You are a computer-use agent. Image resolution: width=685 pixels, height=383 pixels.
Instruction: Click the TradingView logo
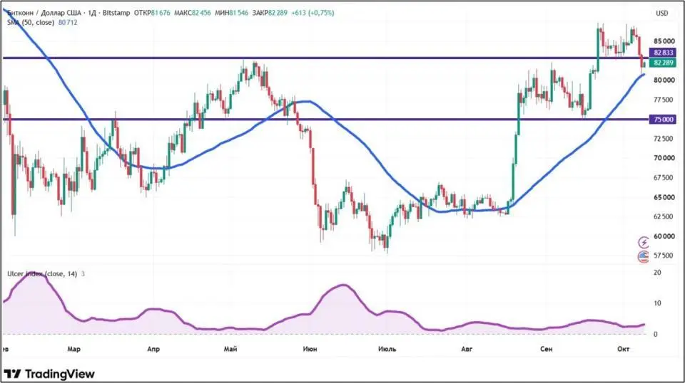49,374
